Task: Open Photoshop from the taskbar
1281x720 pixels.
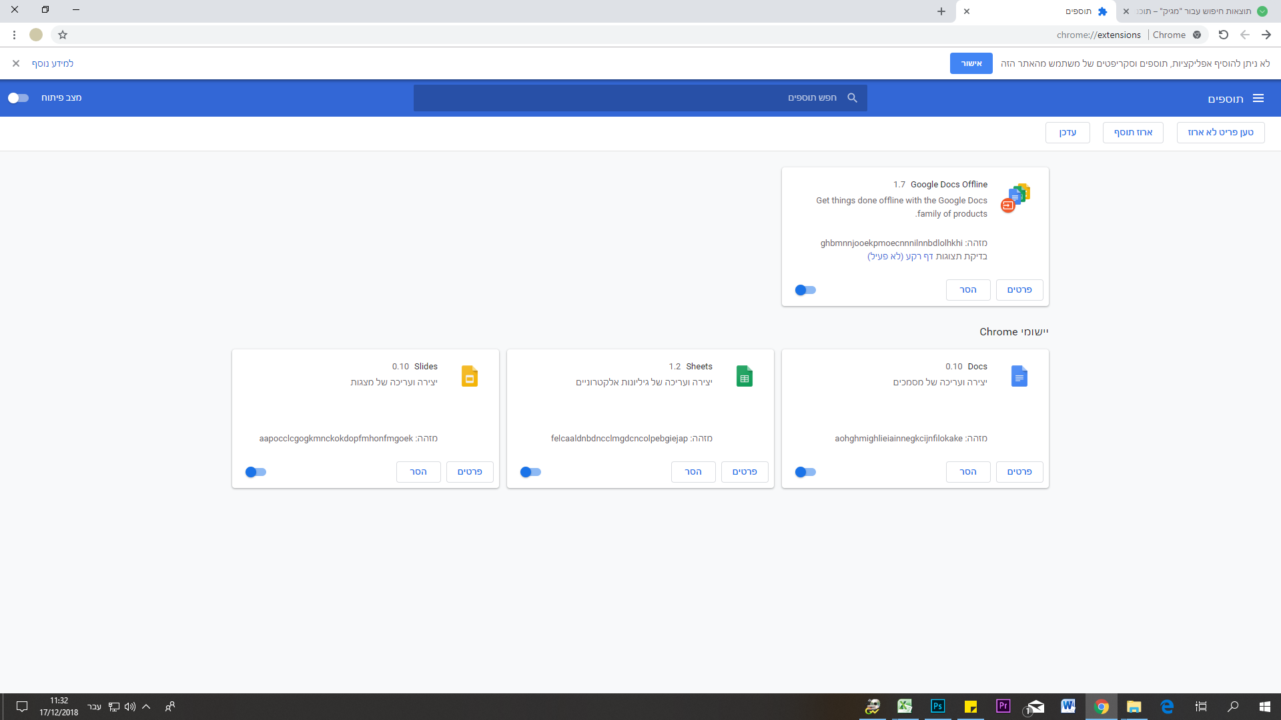Action: pyautogui.click(x=937, y=707)
